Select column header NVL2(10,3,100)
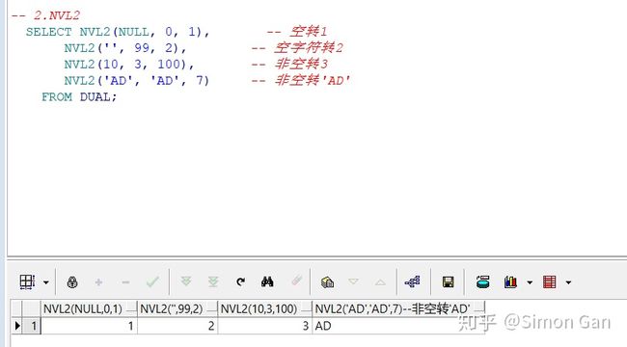Screen dimensions: 627x347 point(264,309)
